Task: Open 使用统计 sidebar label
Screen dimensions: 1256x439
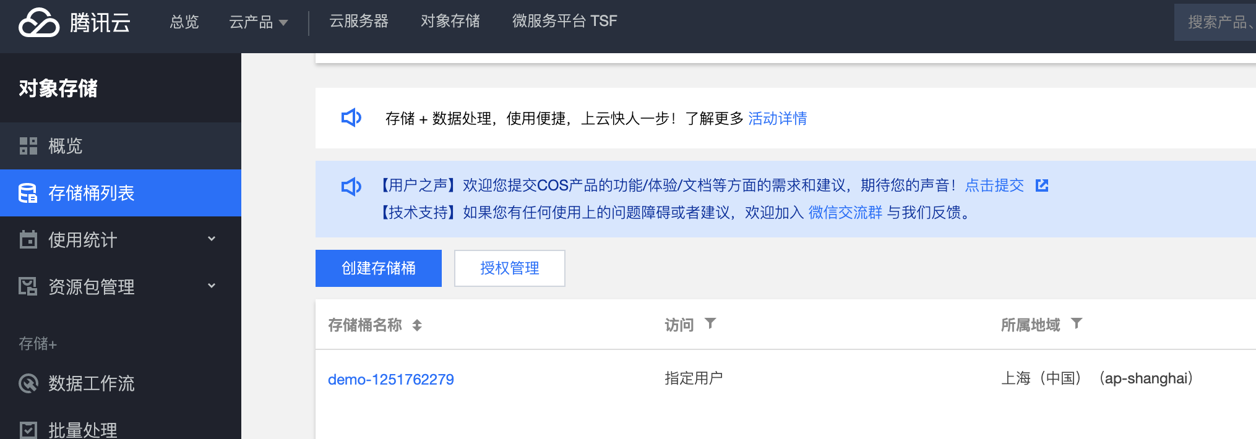Action: [x=83, y=240]
